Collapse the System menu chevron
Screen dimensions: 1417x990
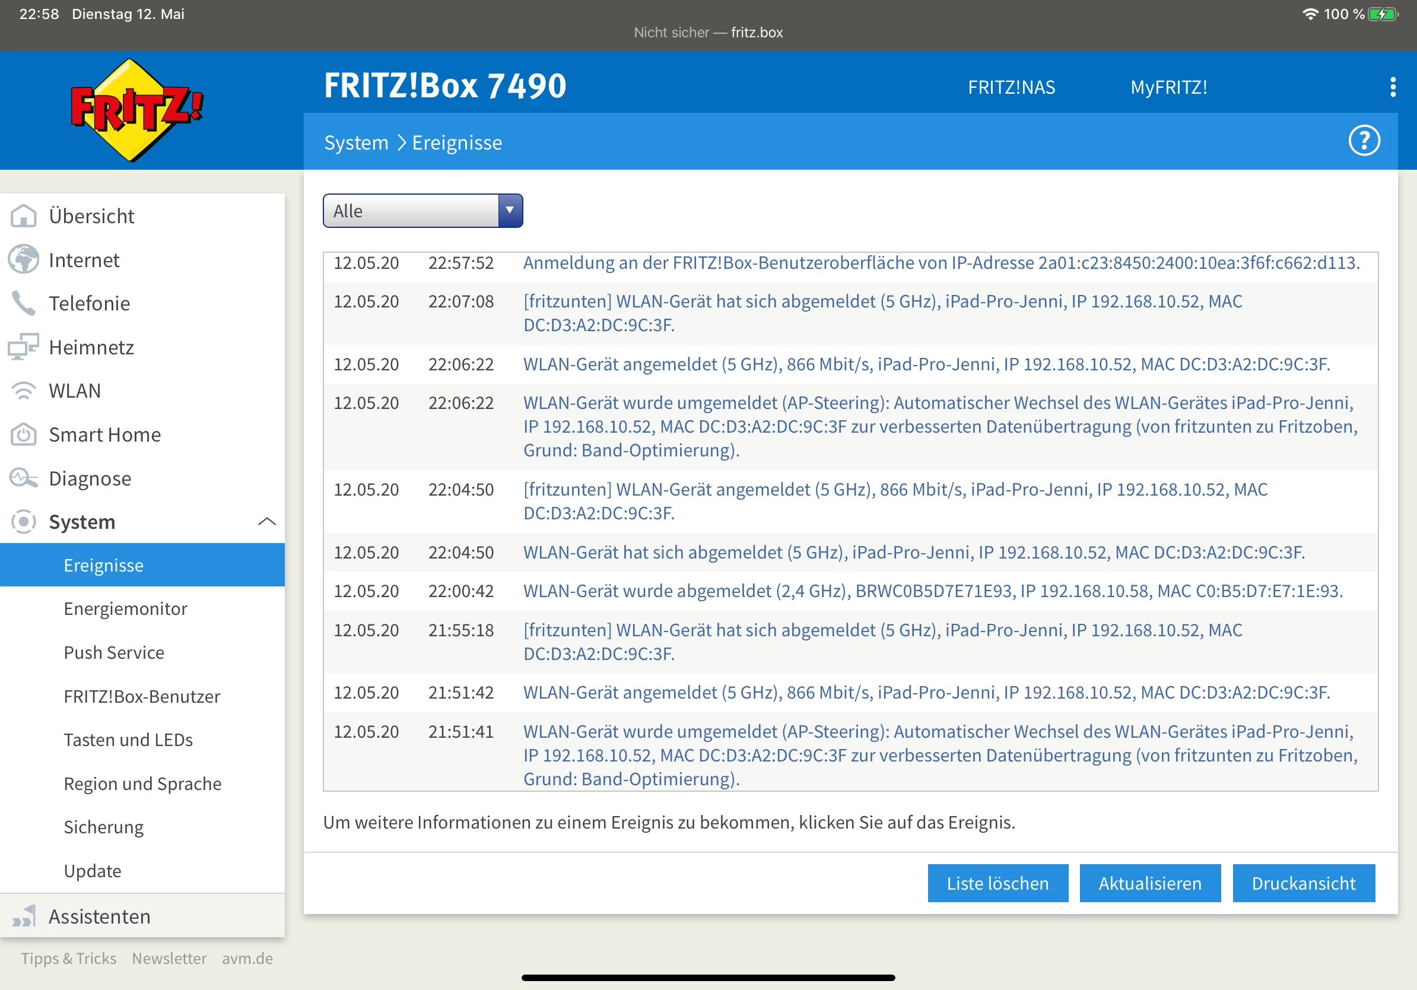tap(266, 522)
